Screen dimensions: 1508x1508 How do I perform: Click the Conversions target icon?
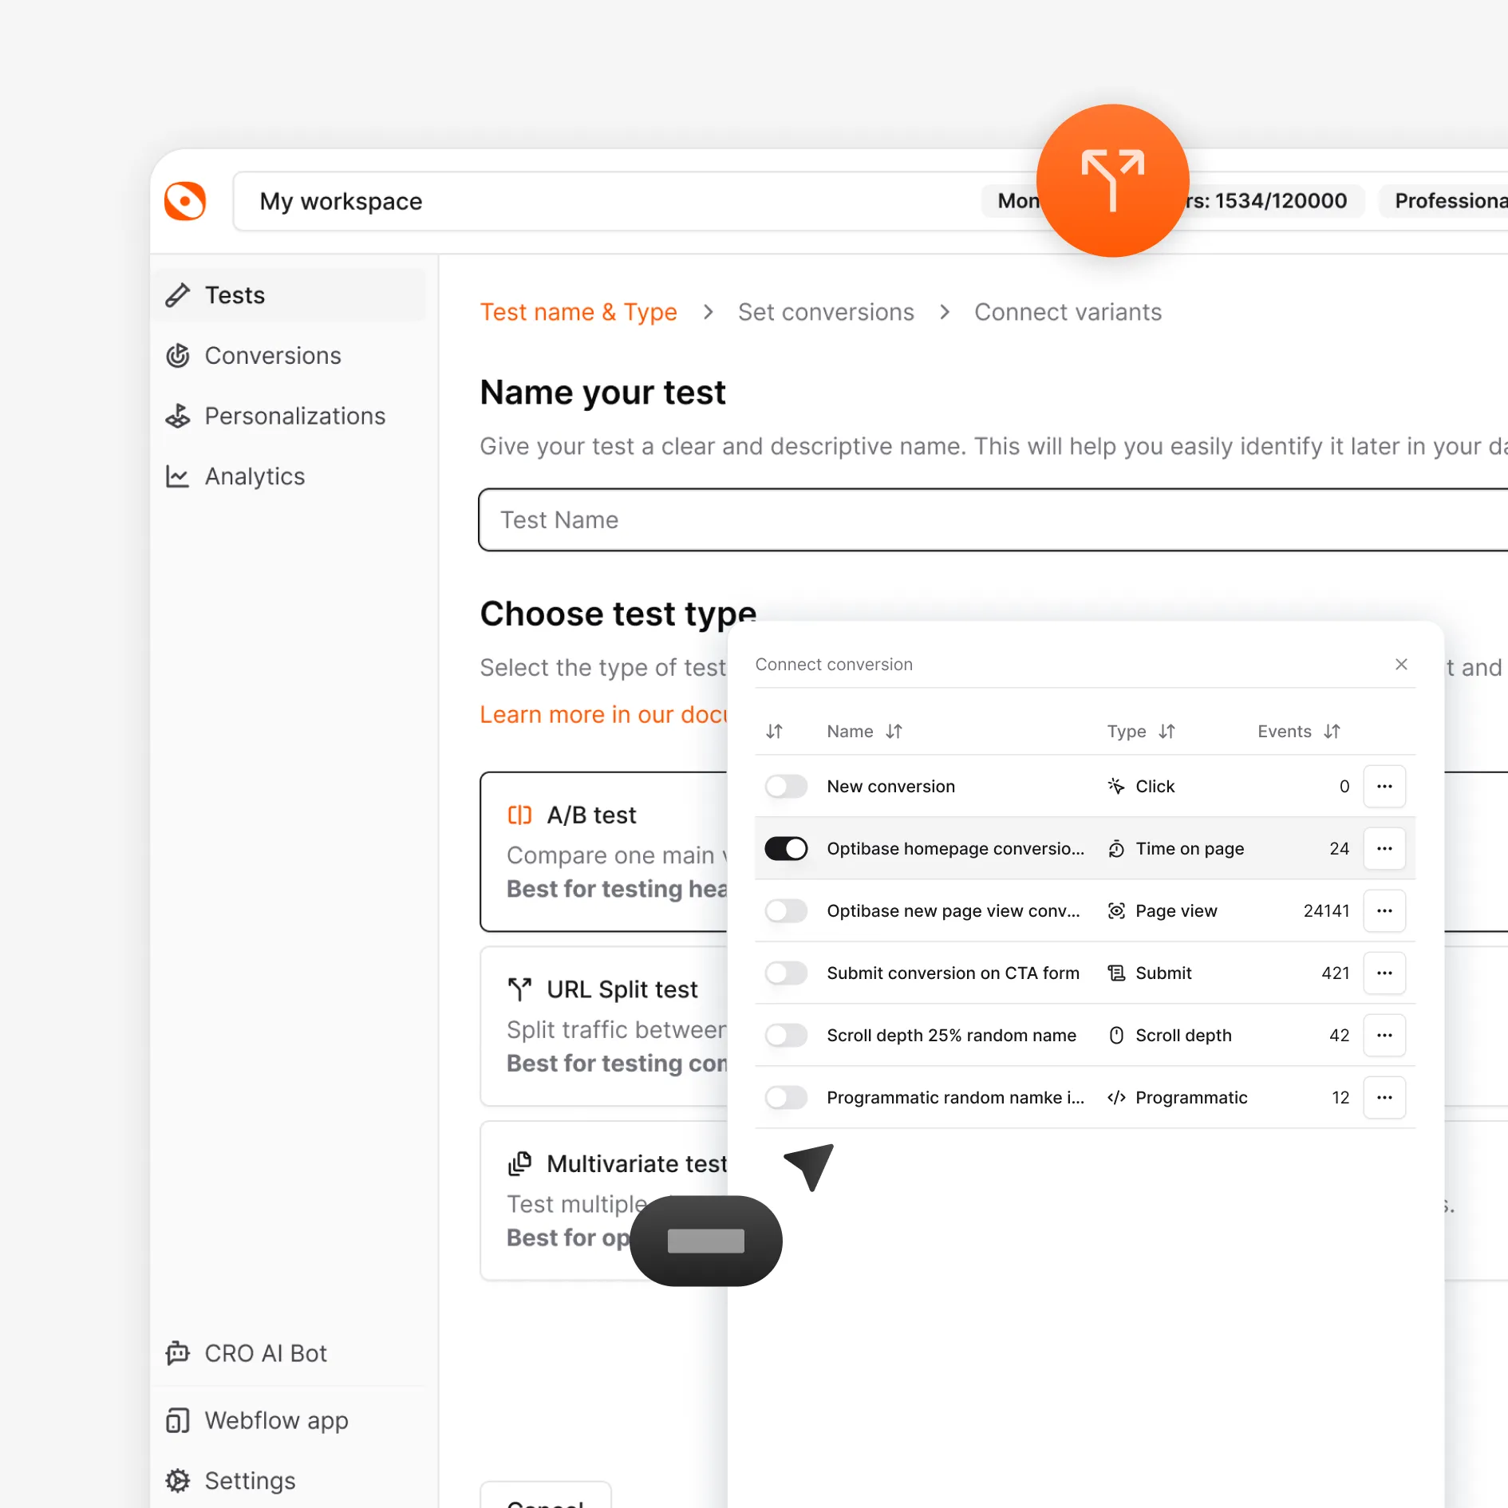tap(177, 356)
